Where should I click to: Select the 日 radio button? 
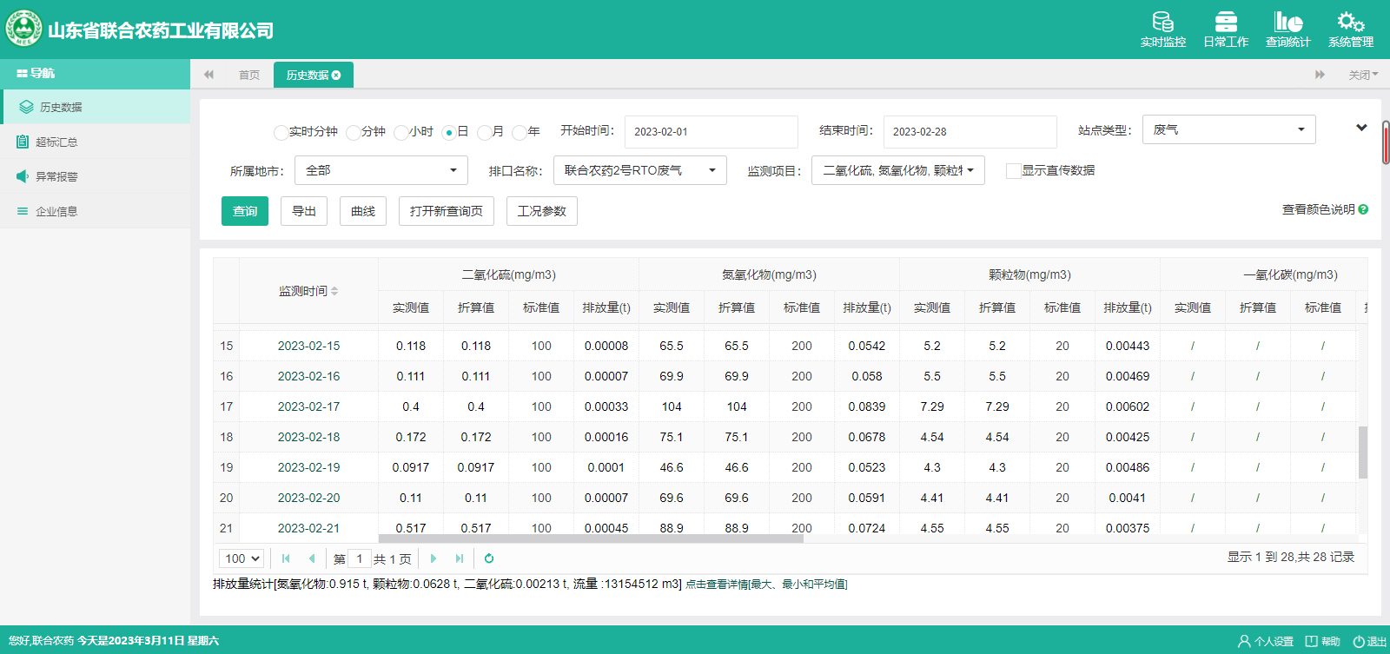coord(448,132)
